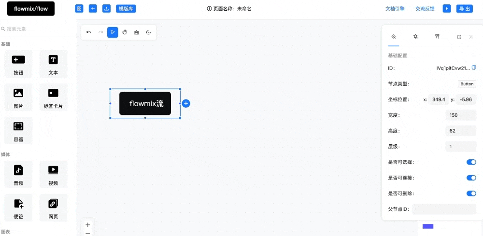Open the 交流反馈 feedback link
Screen dimensions: 483x236
click(x=425, y=9)
